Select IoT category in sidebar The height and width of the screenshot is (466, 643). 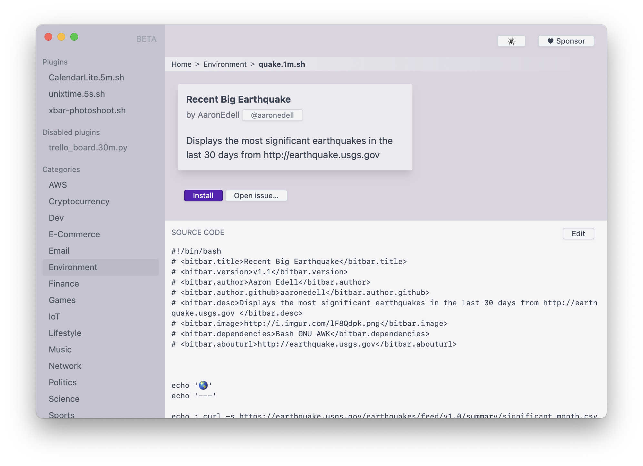click(55, 316)
